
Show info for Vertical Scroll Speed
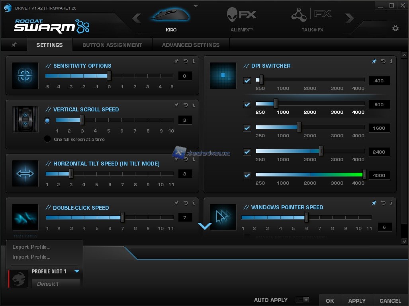[x=194, y=105]
